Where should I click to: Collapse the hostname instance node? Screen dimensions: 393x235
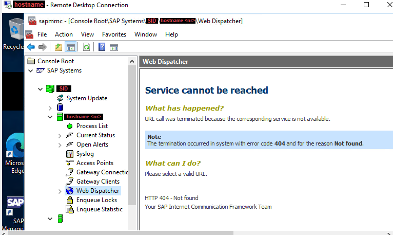[x=50, y=117]
